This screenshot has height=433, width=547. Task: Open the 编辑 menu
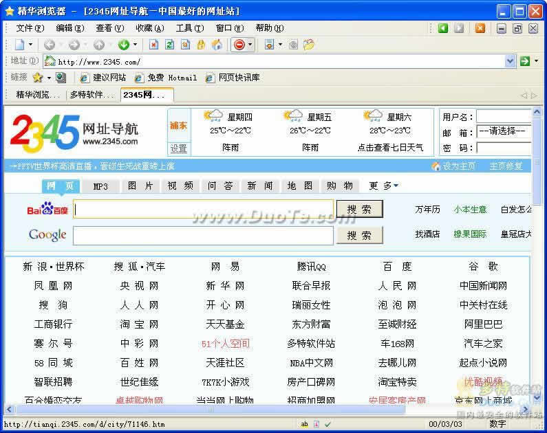69,28
